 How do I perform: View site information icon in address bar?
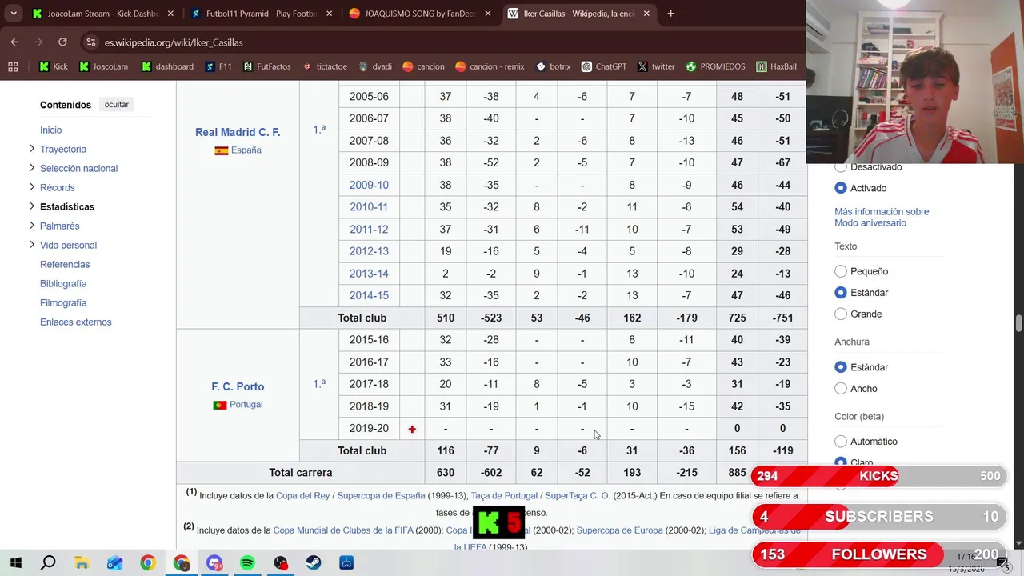pos(90,42)
